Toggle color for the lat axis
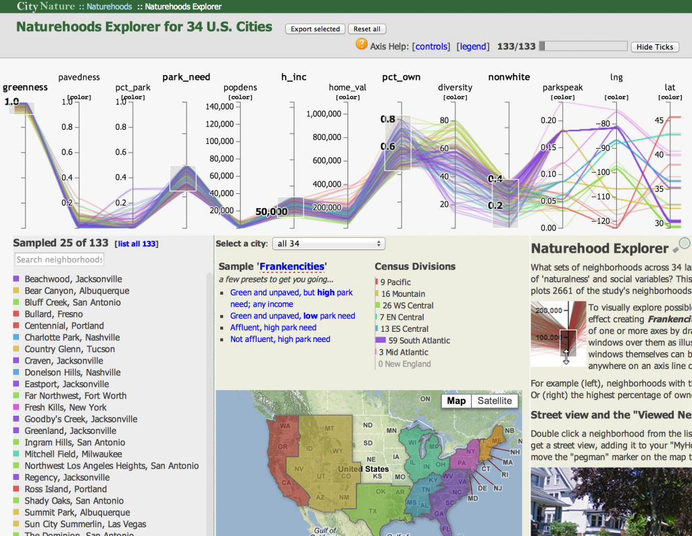Viewport: 692px width, 536px height. [670, 97]
